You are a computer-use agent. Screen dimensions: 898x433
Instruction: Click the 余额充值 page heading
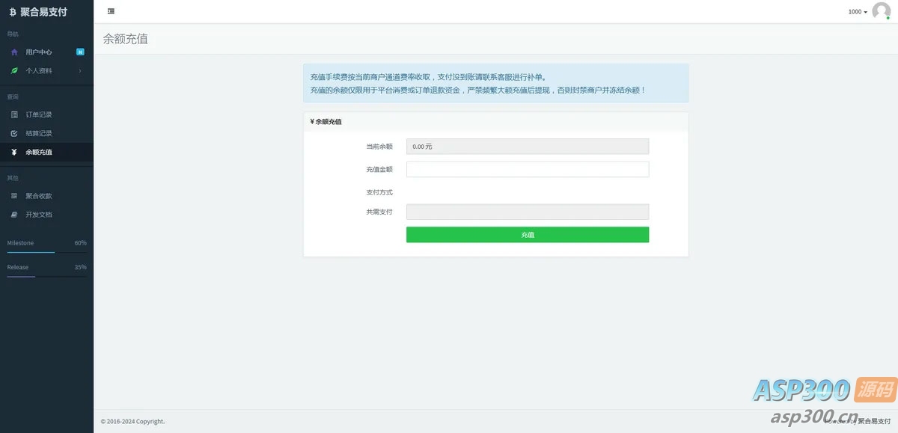click(126, 39)
